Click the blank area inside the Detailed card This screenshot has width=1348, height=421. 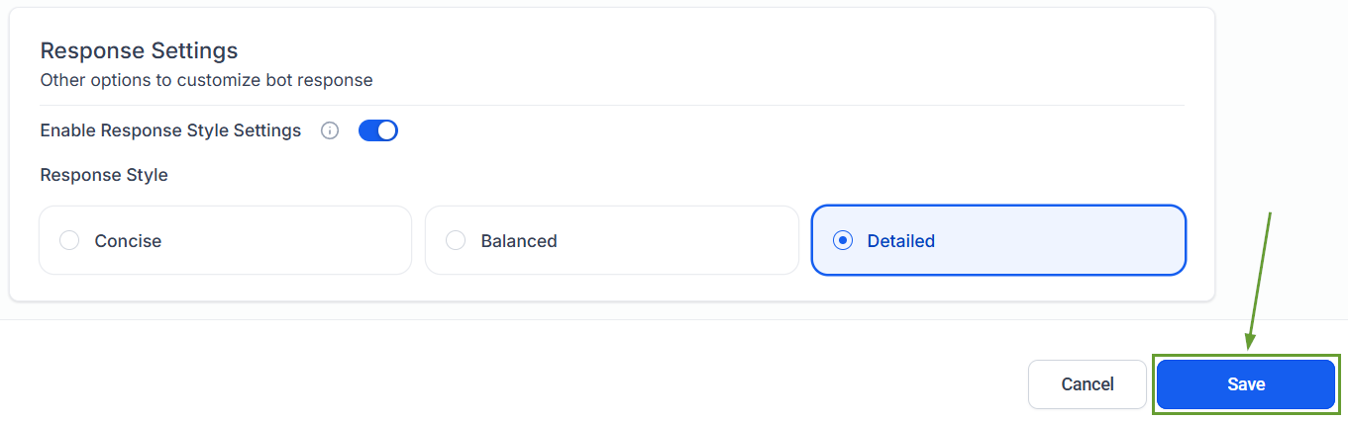(x=1070, y=240)
